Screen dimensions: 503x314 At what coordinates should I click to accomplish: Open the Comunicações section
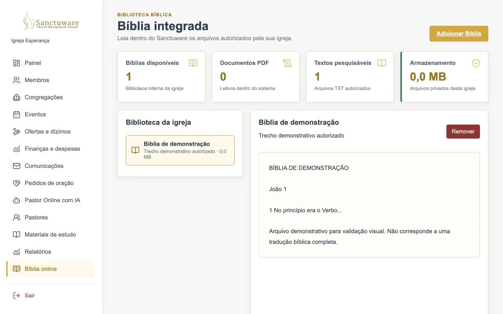[50, 166]
